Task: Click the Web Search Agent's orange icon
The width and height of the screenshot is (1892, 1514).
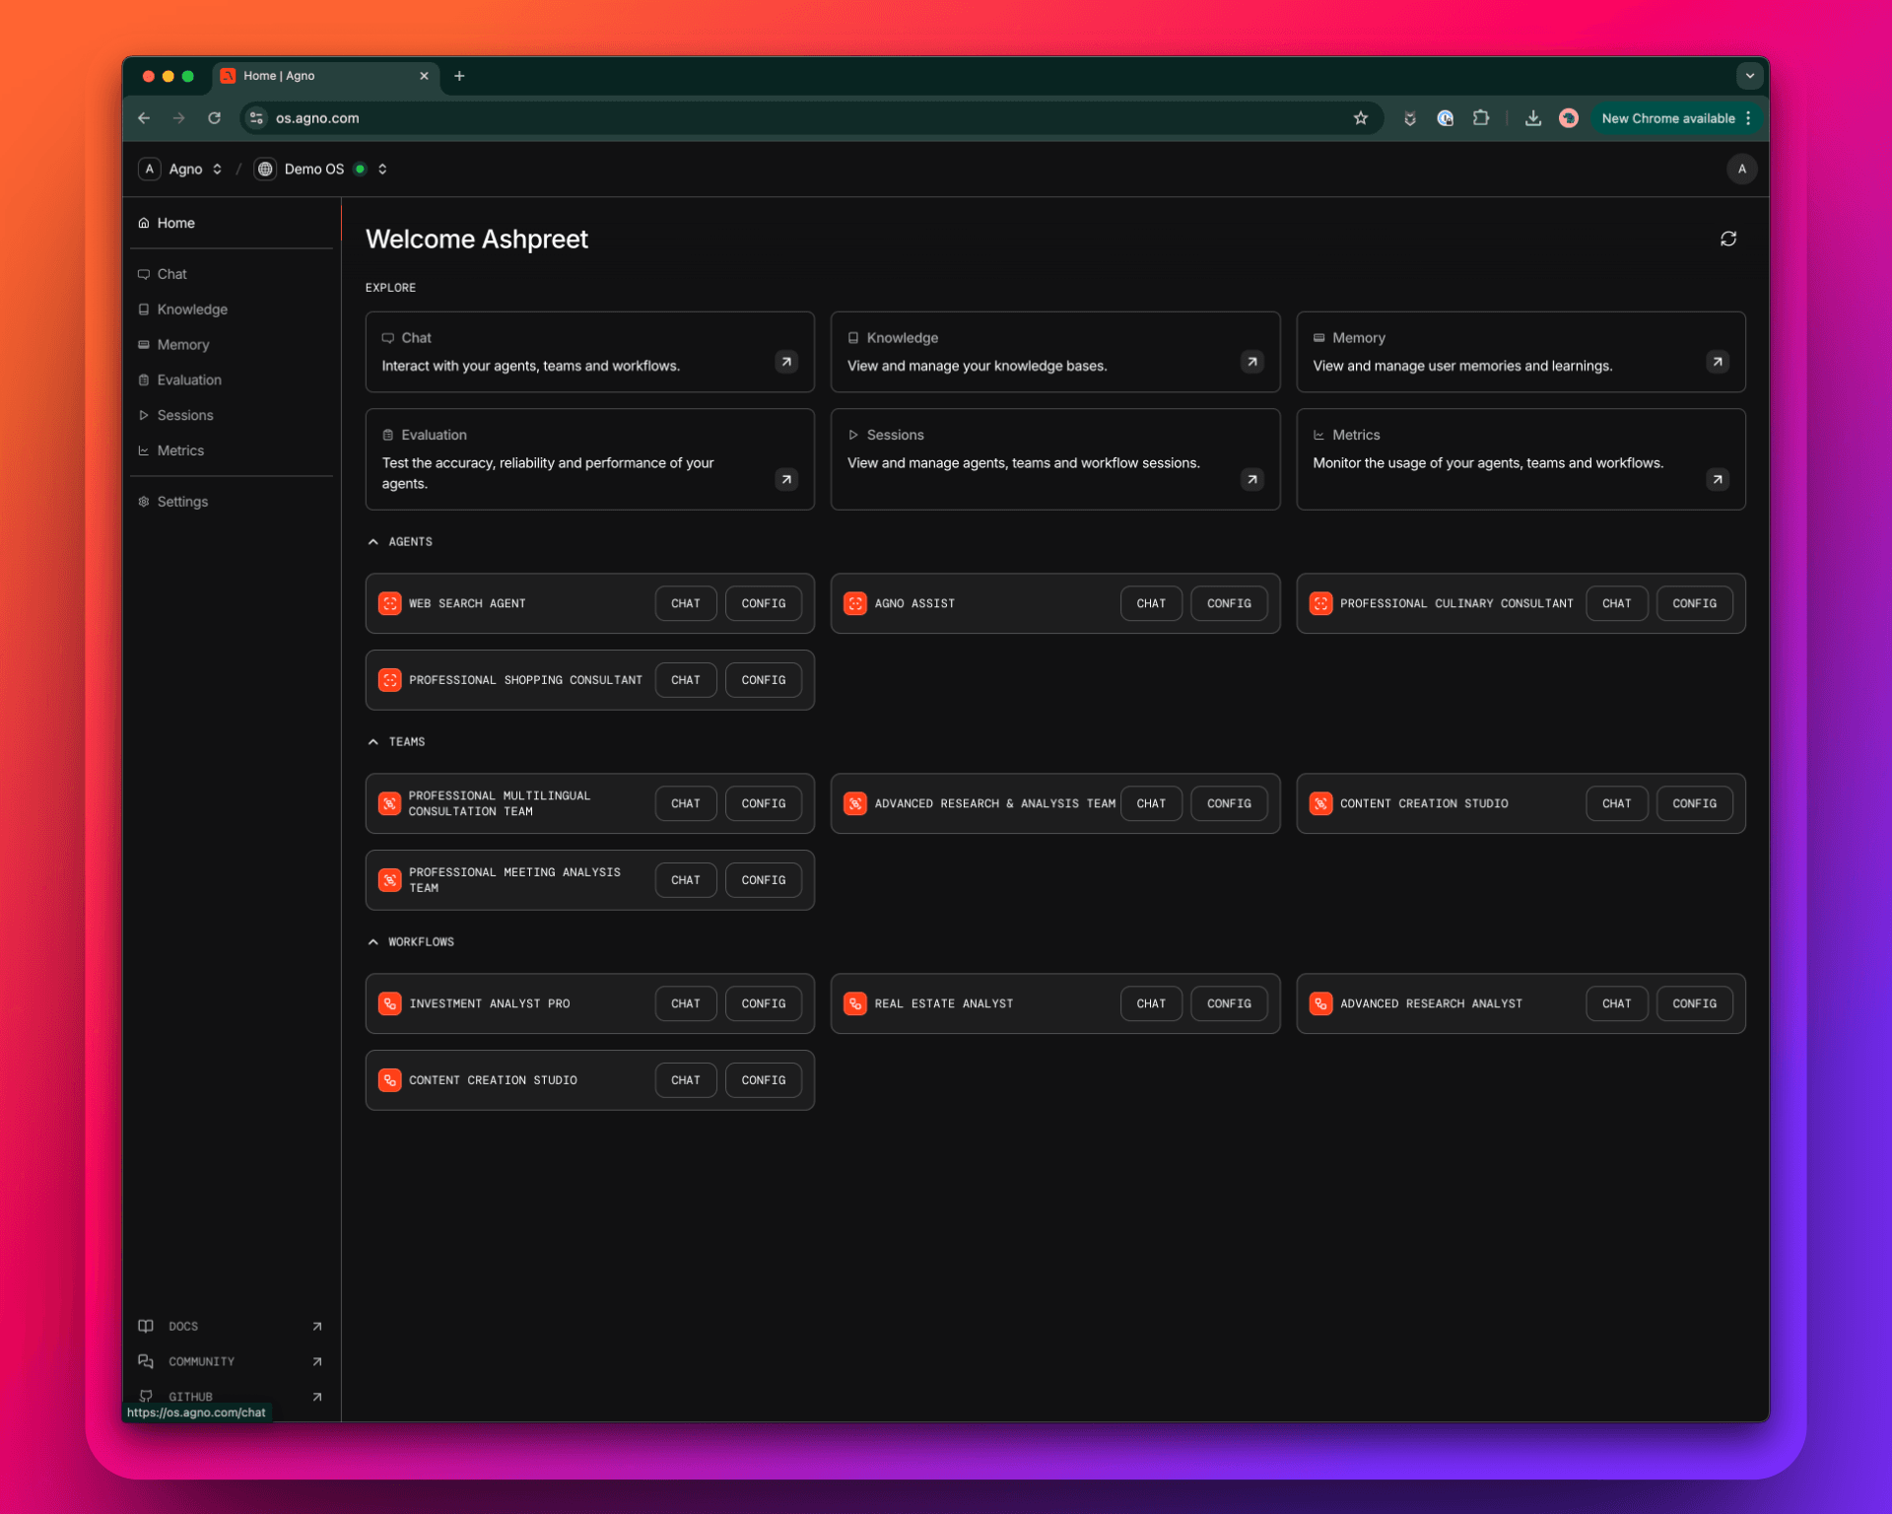Action: 390,603
